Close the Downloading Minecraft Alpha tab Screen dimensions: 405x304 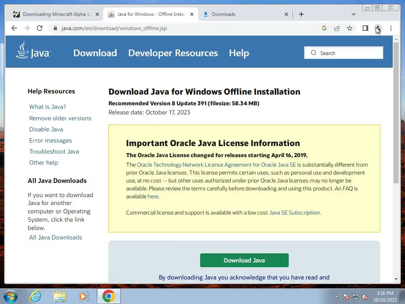pyautogui.click(x=97, y=14)
